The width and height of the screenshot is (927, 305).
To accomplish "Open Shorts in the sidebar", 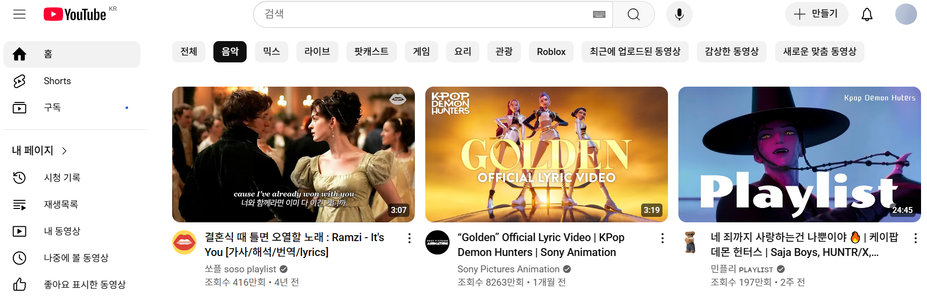I will [72, 81].
